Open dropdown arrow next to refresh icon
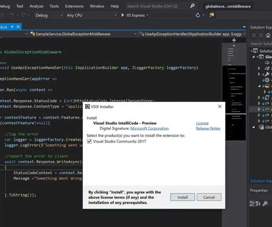The image size is (272, 227). pos(203,15)
